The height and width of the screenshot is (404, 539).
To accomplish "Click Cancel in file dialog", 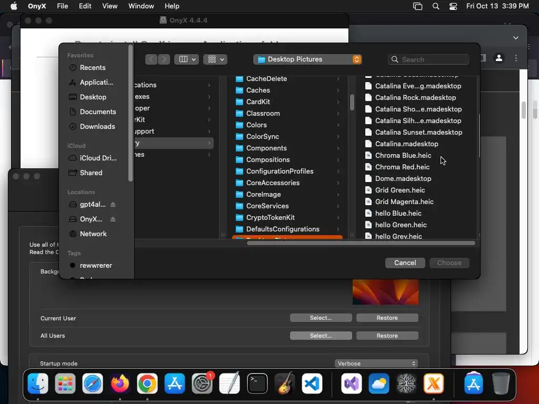I will point(405,263).
